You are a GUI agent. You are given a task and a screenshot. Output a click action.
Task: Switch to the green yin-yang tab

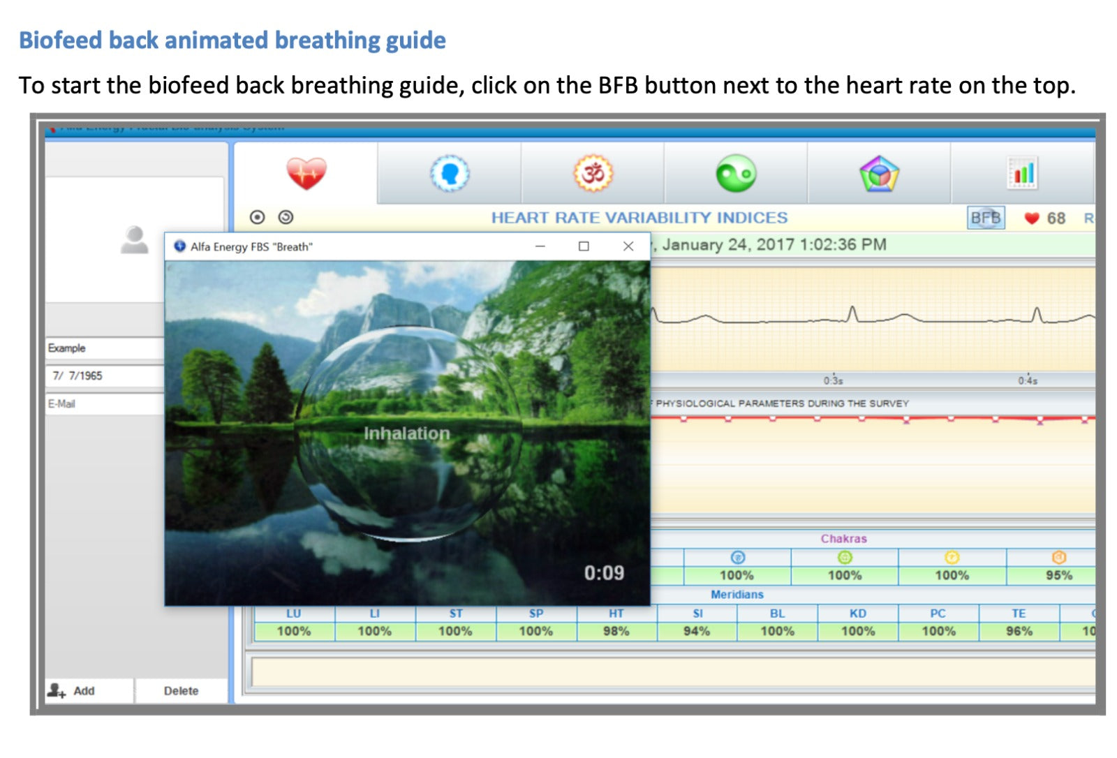pos(736,174)
